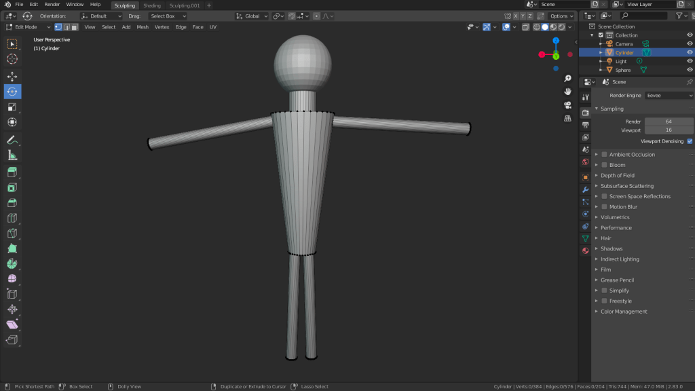
Task: Activate the 3D Cursor tool
Action: [12, 59]
